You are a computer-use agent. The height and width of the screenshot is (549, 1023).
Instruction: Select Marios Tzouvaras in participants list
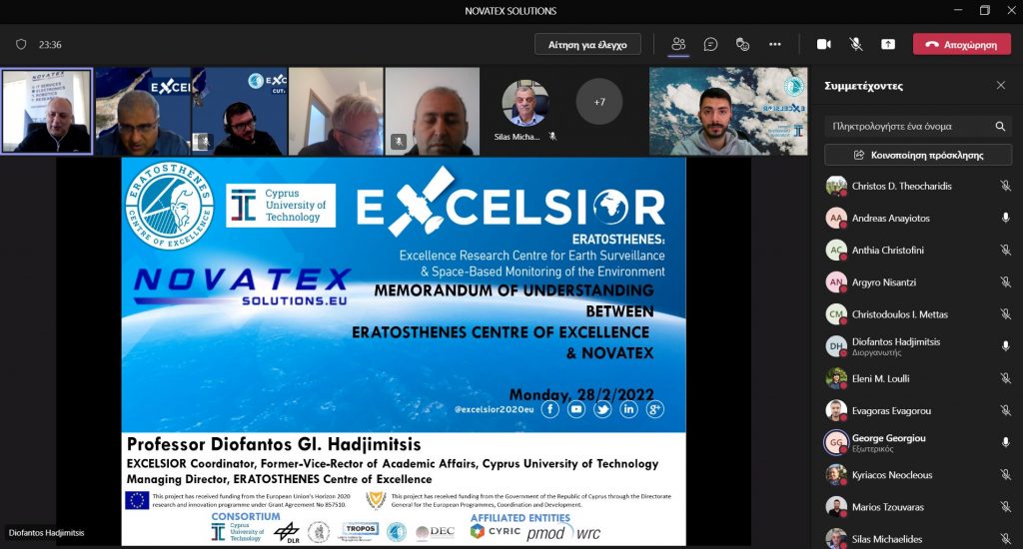[918, 507]
